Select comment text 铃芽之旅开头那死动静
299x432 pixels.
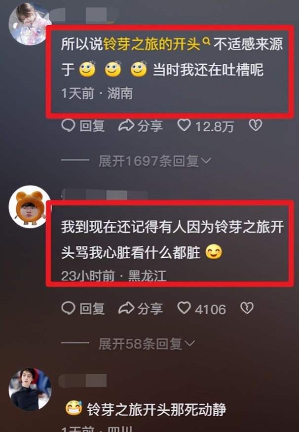click(x=156, y=409)
